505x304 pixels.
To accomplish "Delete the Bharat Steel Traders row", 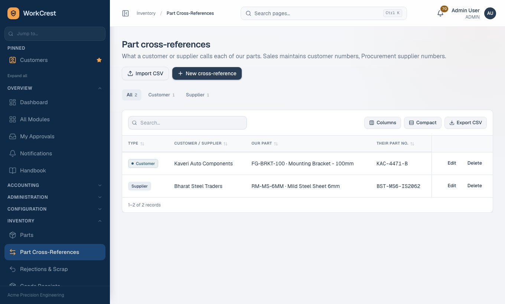I will (475, 186).
